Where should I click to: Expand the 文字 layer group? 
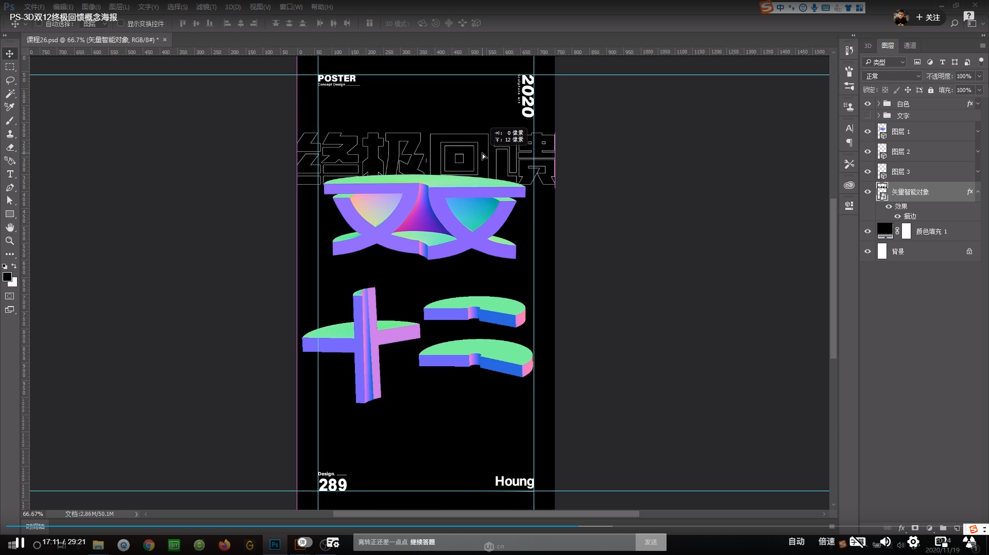tap(879, 116)
